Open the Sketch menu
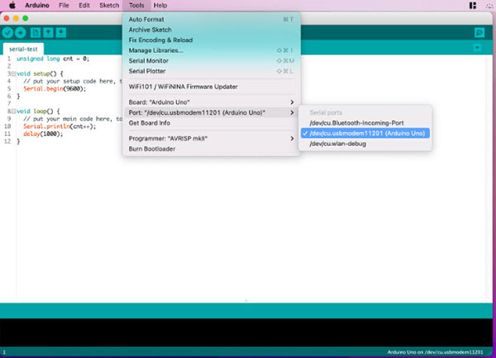496x358 pixels. [x=109, y=5]
